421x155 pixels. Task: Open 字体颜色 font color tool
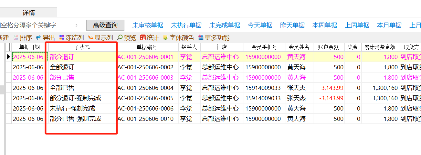(166, 38)
